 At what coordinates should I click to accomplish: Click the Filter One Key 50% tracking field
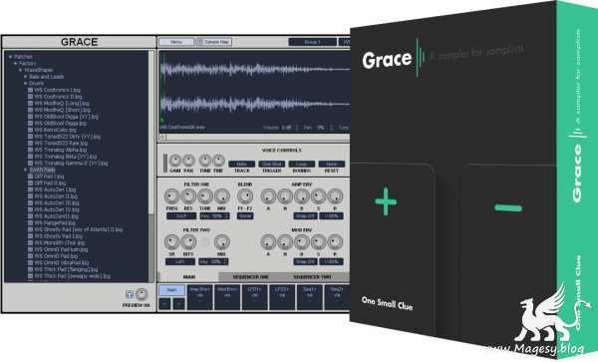(x=214, y=215)
